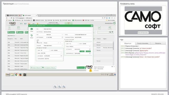
Task: Click the +10 лет green button
Action: tap(88, 51)
